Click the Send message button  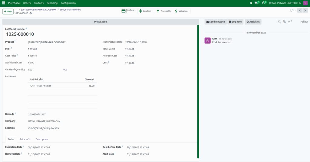point(216,22)
